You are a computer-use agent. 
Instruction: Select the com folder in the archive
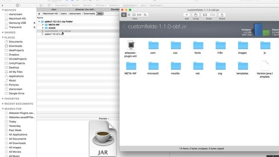tap(153, 45)
